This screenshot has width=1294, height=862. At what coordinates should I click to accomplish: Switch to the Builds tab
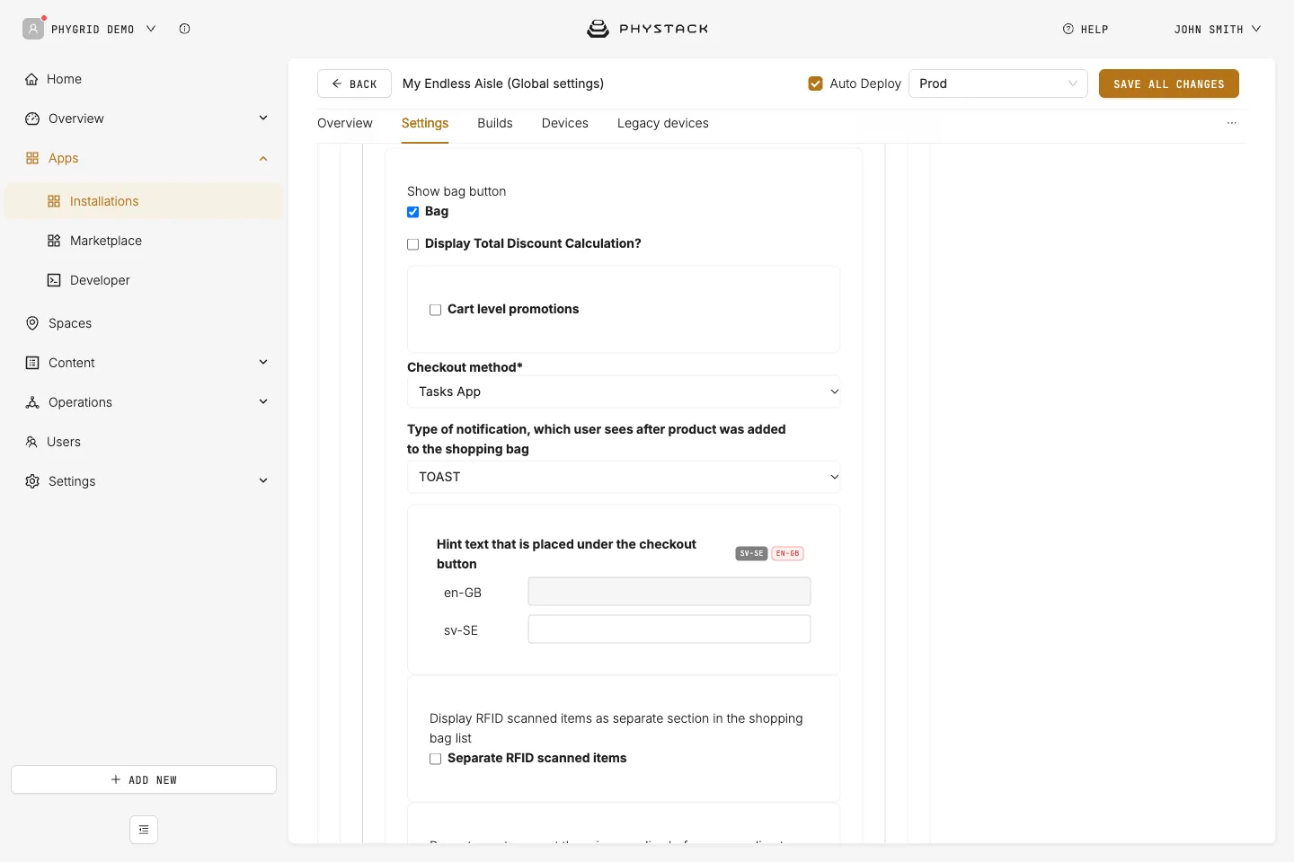click(495, 123)
